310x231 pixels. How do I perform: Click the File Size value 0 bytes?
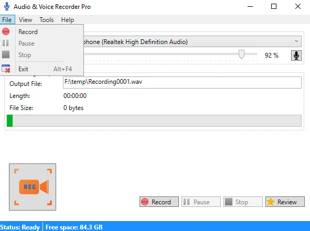click(x=73, y=108)
